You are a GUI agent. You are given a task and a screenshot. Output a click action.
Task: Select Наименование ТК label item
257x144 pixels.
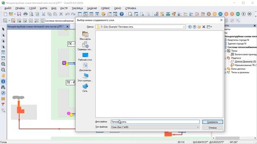tap(245, 65)
